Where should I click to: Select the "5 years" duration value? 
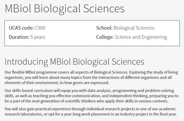(x=38, y=37)
